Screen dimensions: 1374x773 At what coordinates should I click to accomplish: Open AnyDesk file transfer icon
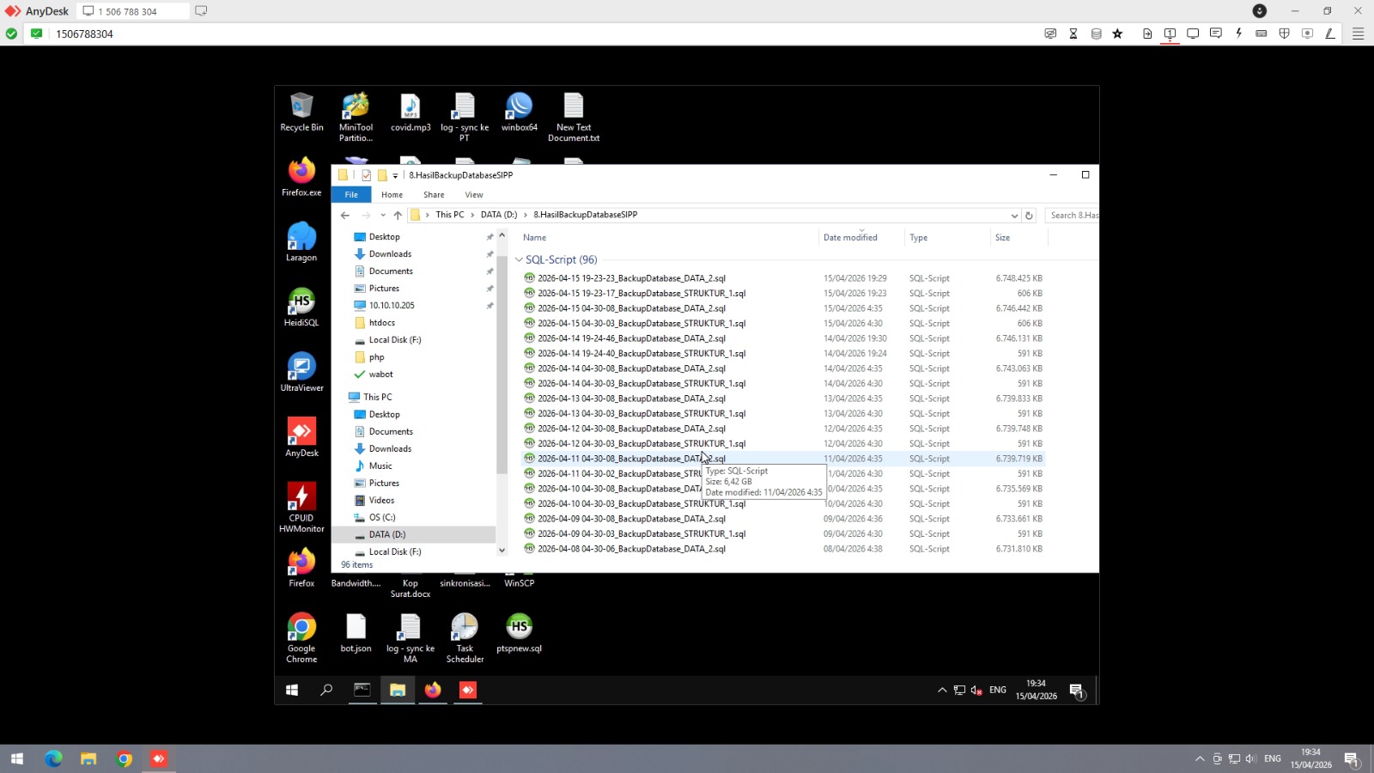(1146, 33)
